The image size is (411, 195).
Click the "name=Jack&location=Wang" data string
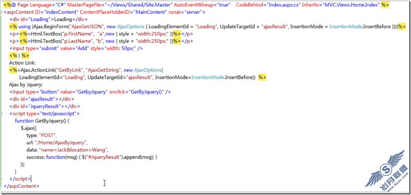tap(73, 150)
